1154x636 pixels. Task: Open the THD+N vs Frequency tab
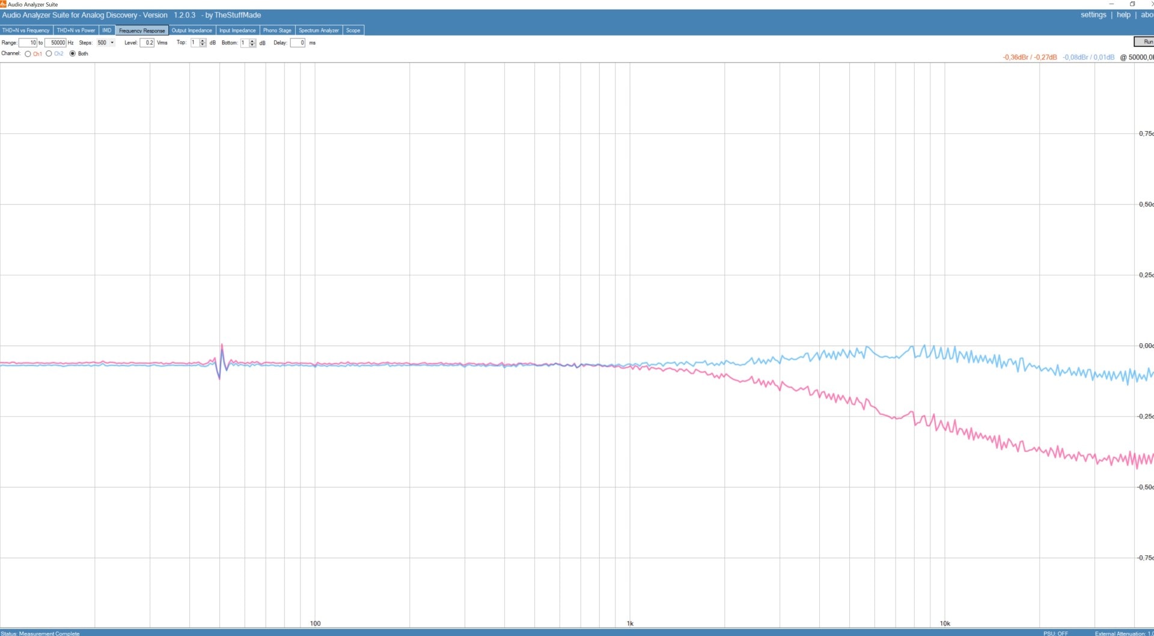pos(26,30)
